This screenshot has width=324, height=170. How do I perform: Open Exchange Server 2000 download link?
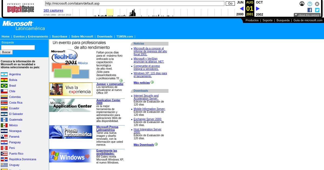coord(148,119)
